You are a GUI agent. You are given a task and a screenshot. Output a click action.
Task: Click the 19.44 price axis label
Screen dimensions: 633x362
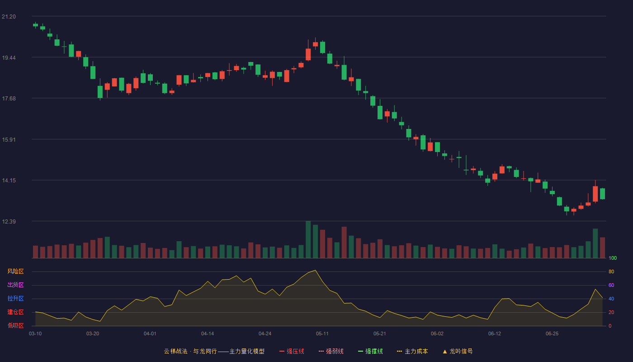click(x=9, y=58)
